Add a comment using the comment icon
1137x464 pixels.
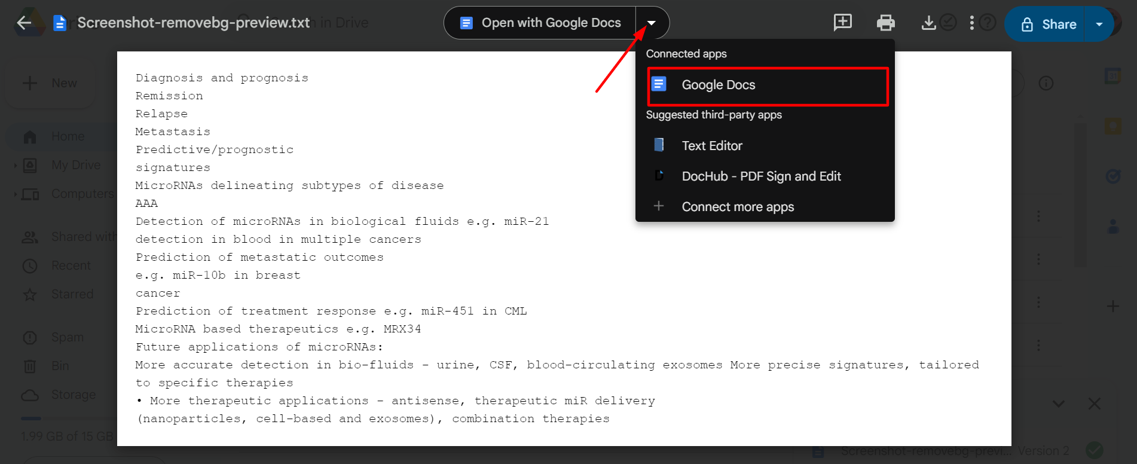point(843,23)
